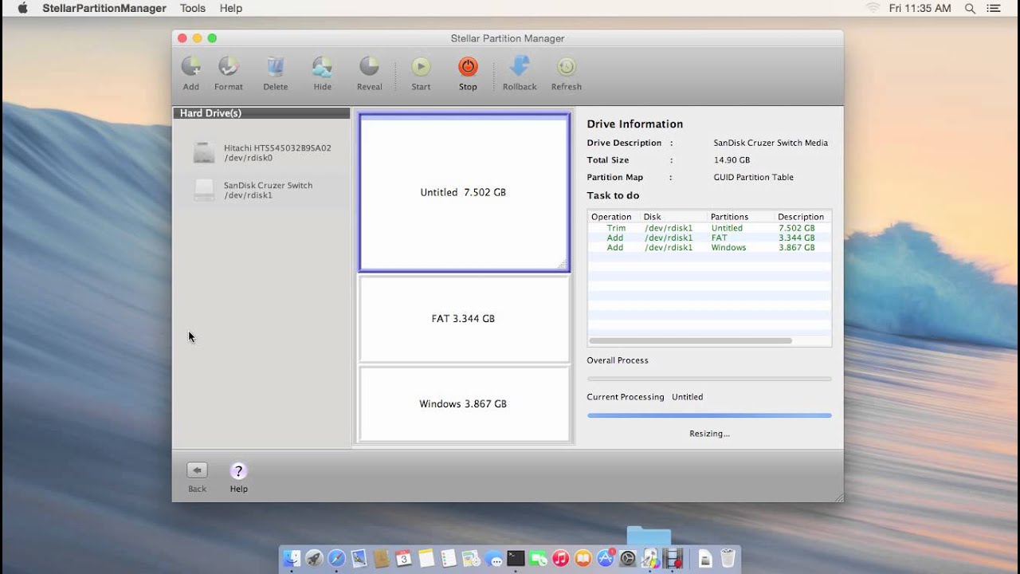Click the Format toolbar icon

tap(229, 66)
